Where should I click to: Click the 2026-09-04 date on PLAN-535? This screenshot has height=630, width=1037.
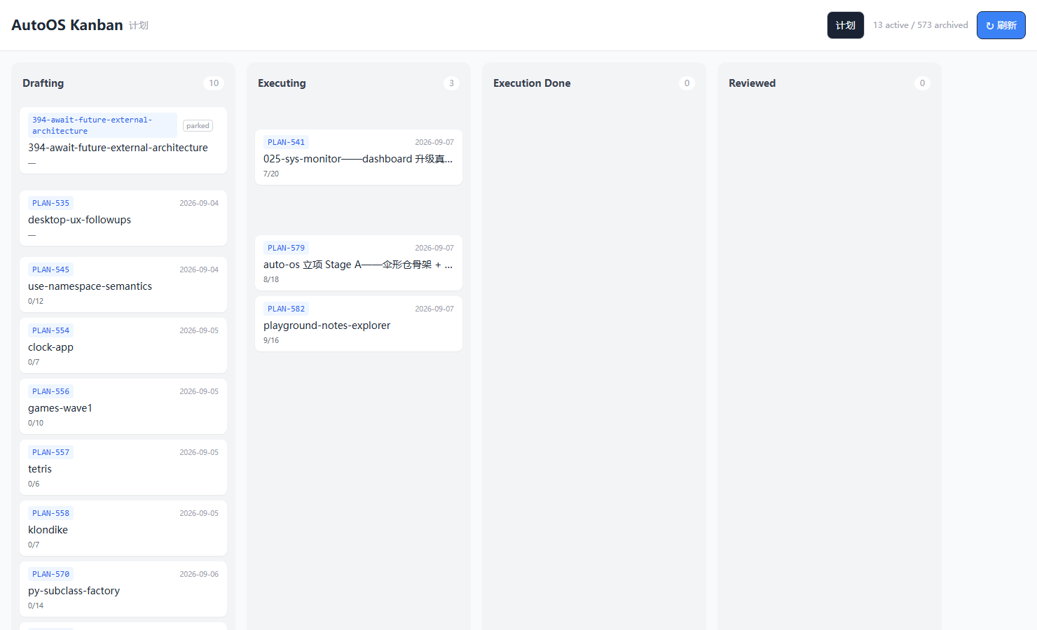[199, 203]
